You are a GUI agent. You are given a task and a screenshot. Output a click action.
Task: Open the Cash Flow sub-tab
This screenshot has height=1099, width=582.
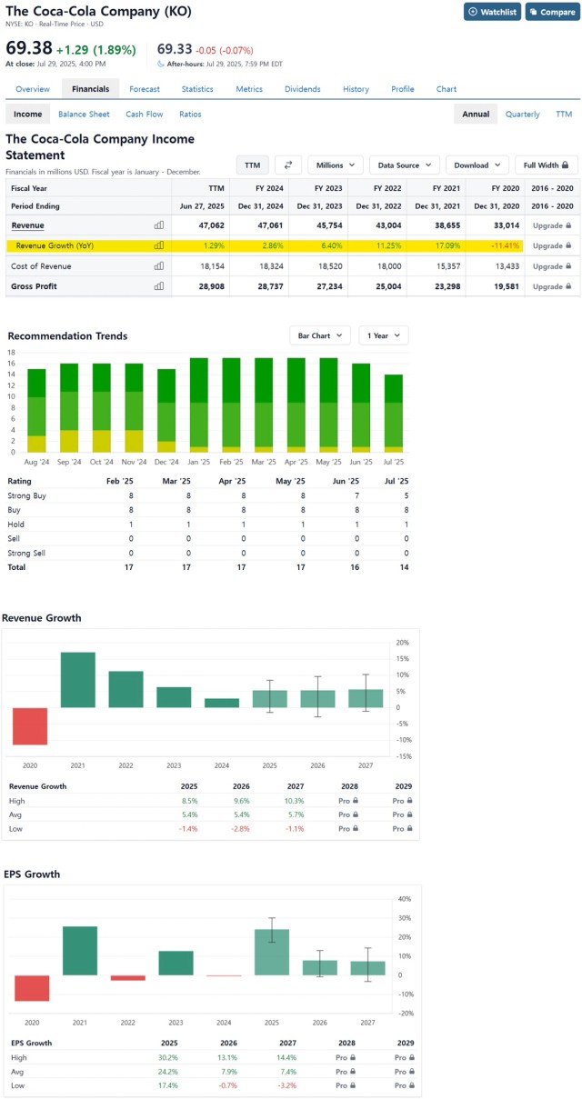(145, 115)
